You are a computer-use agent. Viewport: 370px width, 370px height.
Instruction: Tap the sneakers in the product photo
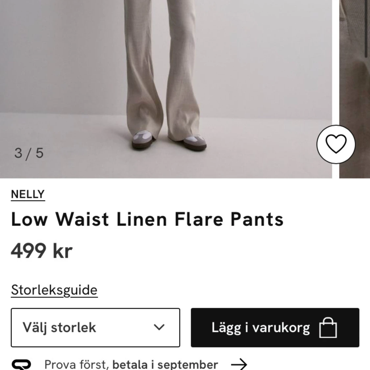click(x=169, y=141)
